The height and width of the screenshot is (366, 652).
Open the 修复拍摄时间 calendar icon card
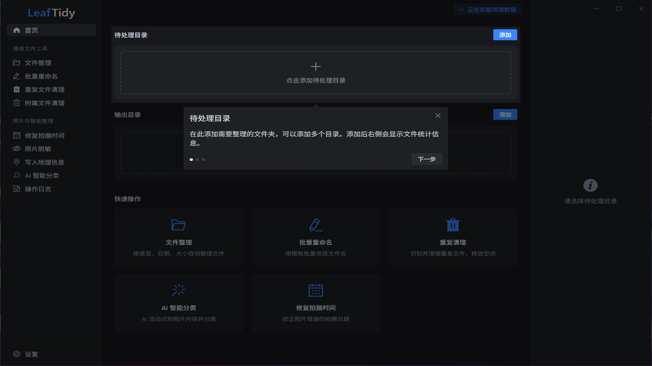point(316,303)
